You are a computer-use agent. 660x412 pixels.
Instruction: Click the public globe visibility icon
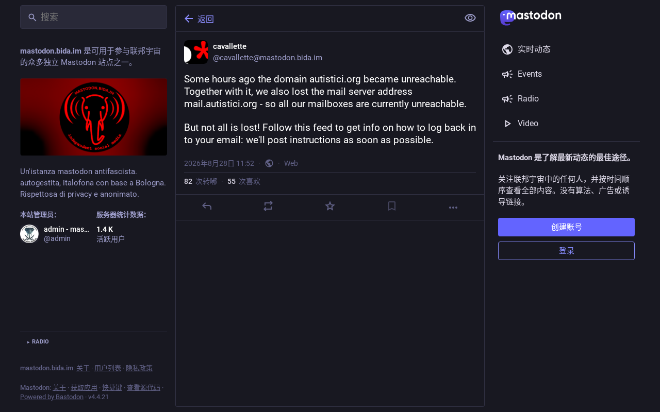[x=269, y=163]
